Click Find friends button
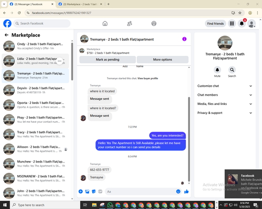262x209 pixels. [x=215, y=24]
